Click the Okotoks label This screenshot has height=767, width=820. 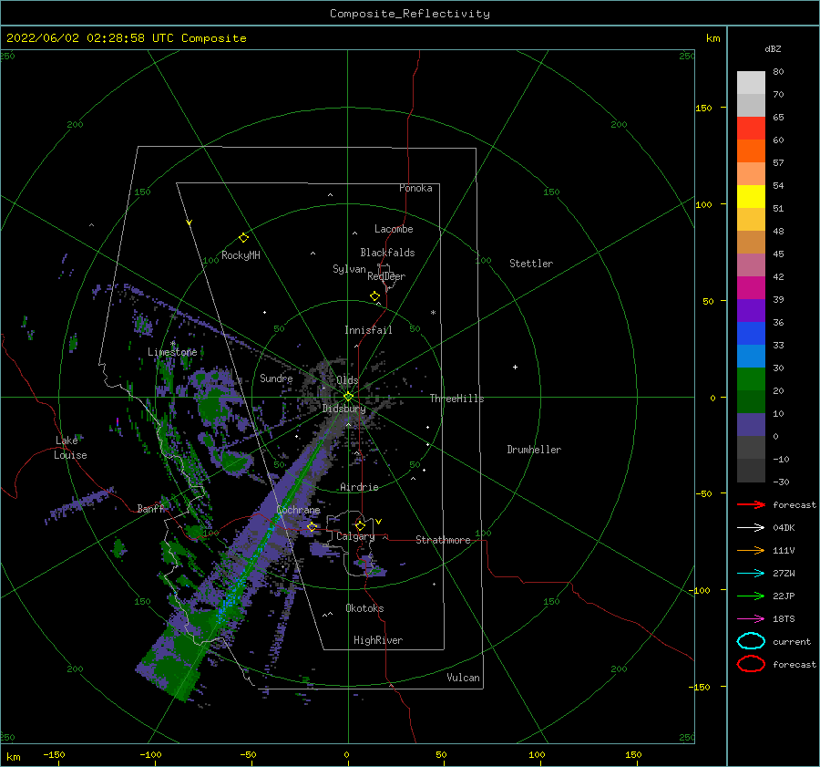[364, 608]
